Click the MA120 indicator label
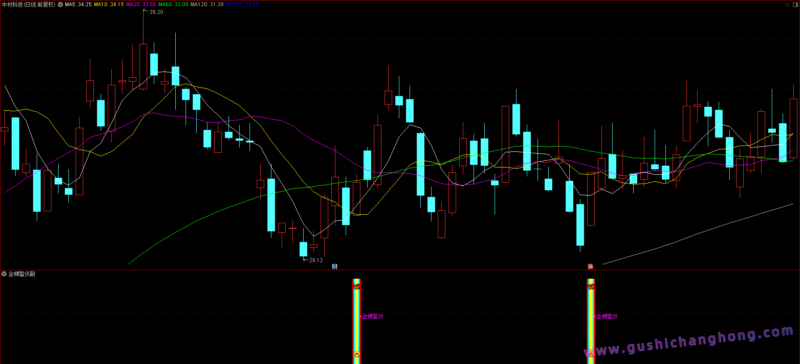The height and width of the screenshot is (364, 800). pos(207,4)
